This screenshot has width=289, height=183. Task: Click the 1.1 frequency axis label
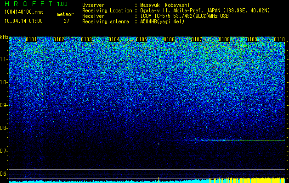click(x=4, y=59)
